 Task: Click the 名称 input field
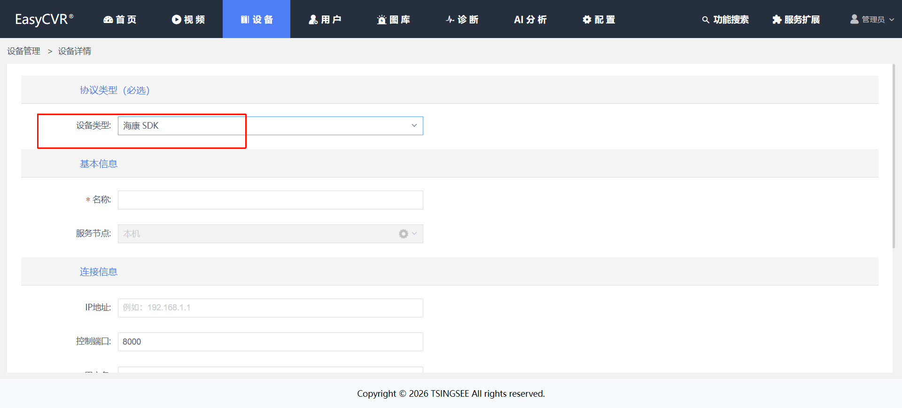(270, 200)
